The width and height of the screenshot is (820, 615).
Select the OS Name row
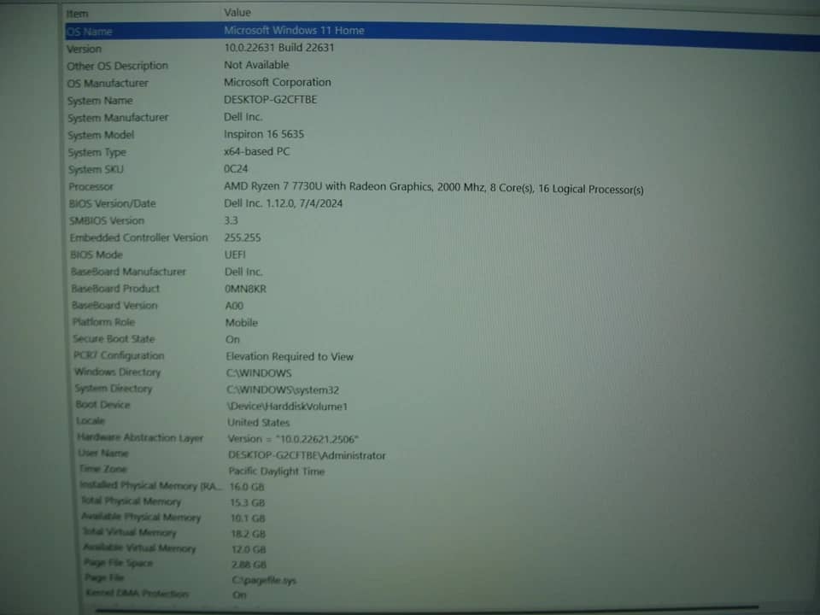point(442,35)
